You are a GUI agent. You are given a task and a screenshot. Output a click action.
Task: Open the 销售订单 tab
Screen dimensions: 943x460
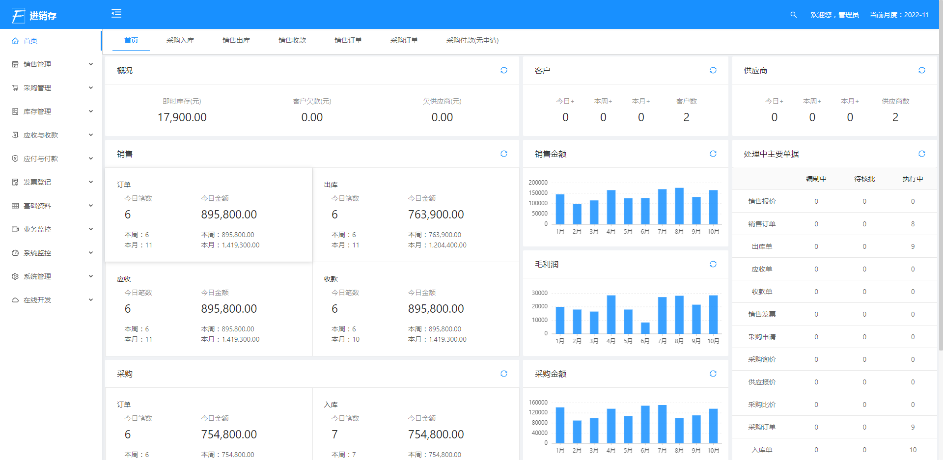(348, 40)
